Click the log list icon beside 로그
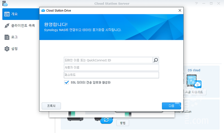The height and width of the screenshot is (133, 224). point(7,37)
